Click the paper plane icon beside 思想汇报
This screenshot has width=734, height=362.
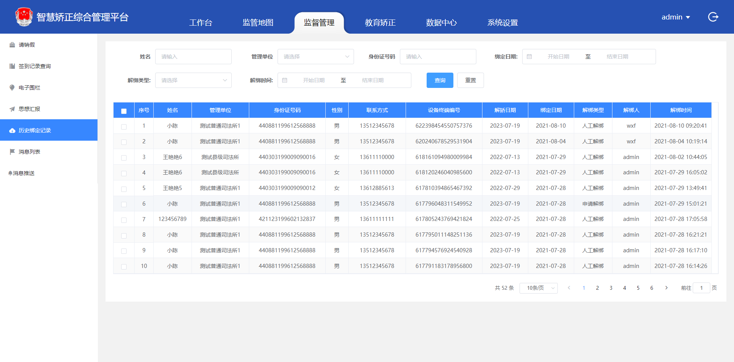pyautogui.click(x=12, y=109)
